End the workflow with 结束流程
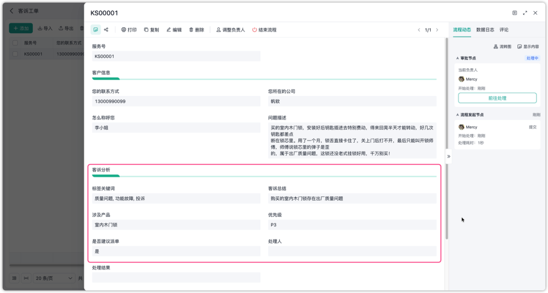The image size is (548, 293). click(264, 30)
